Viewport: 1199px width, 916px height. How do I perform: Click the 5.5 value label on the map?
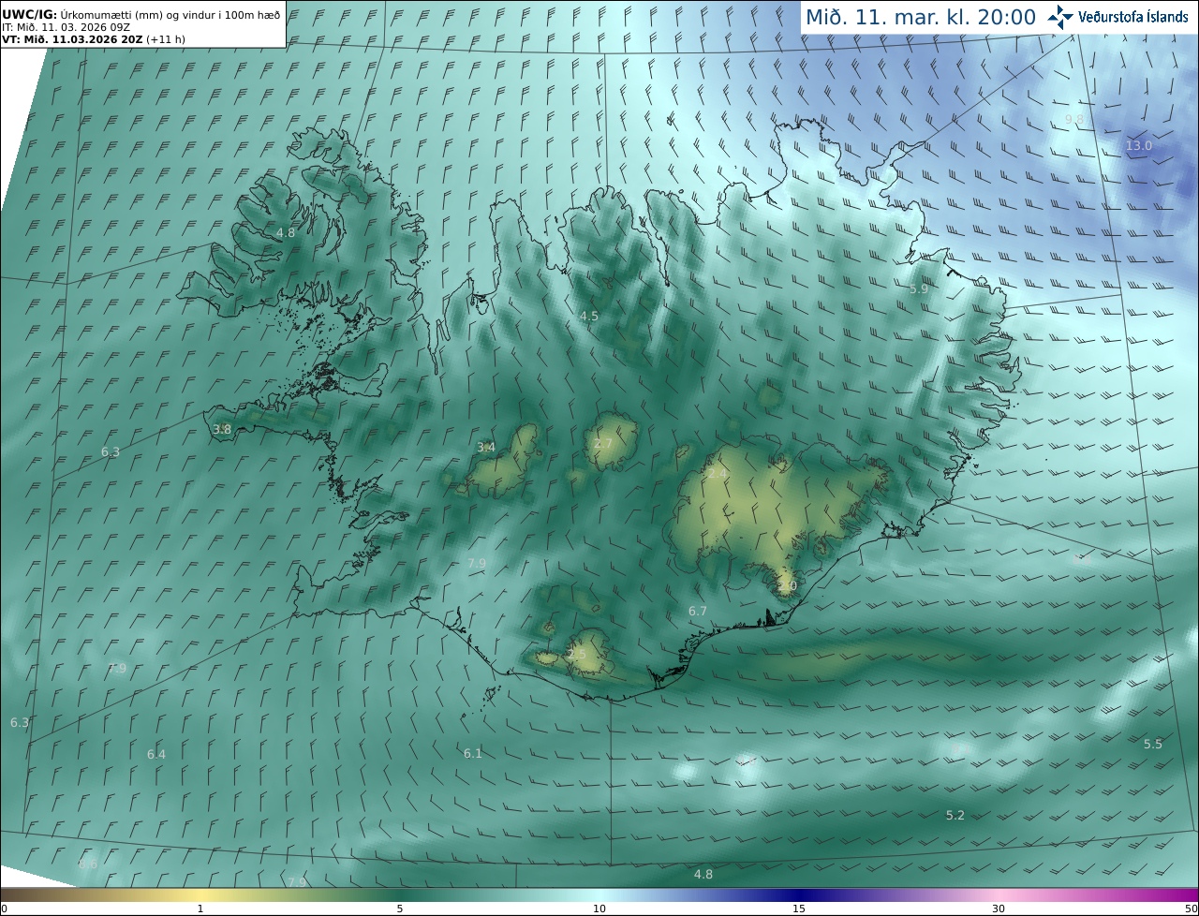point(1153,745)
